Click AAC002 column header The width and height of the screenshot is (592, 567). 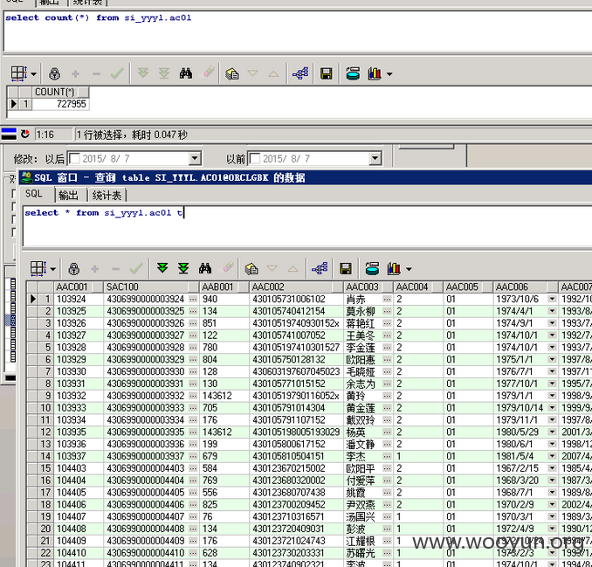click(296, 287)
